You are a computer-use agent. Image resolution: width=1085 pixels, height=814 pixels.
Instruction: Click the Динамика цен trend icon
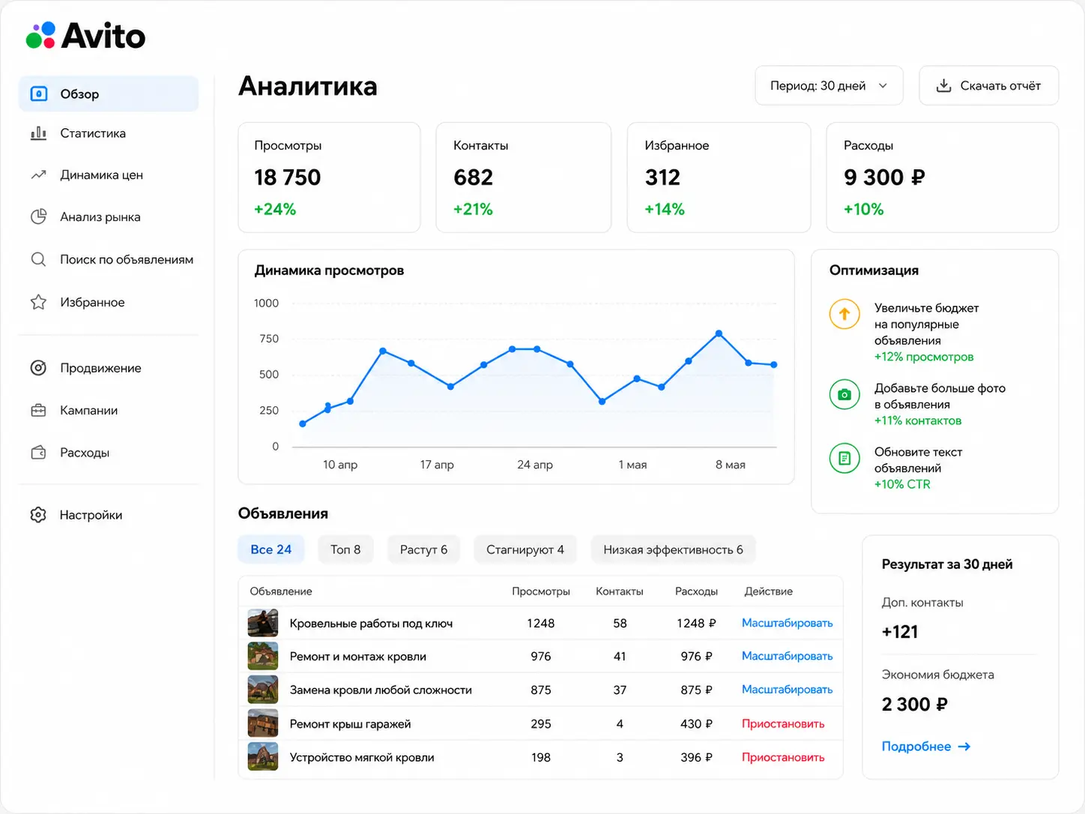pos(38,175)
